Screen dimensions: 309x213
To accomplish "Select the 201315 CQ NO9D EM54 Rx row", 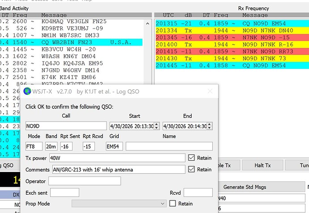I will pos(232,23).
